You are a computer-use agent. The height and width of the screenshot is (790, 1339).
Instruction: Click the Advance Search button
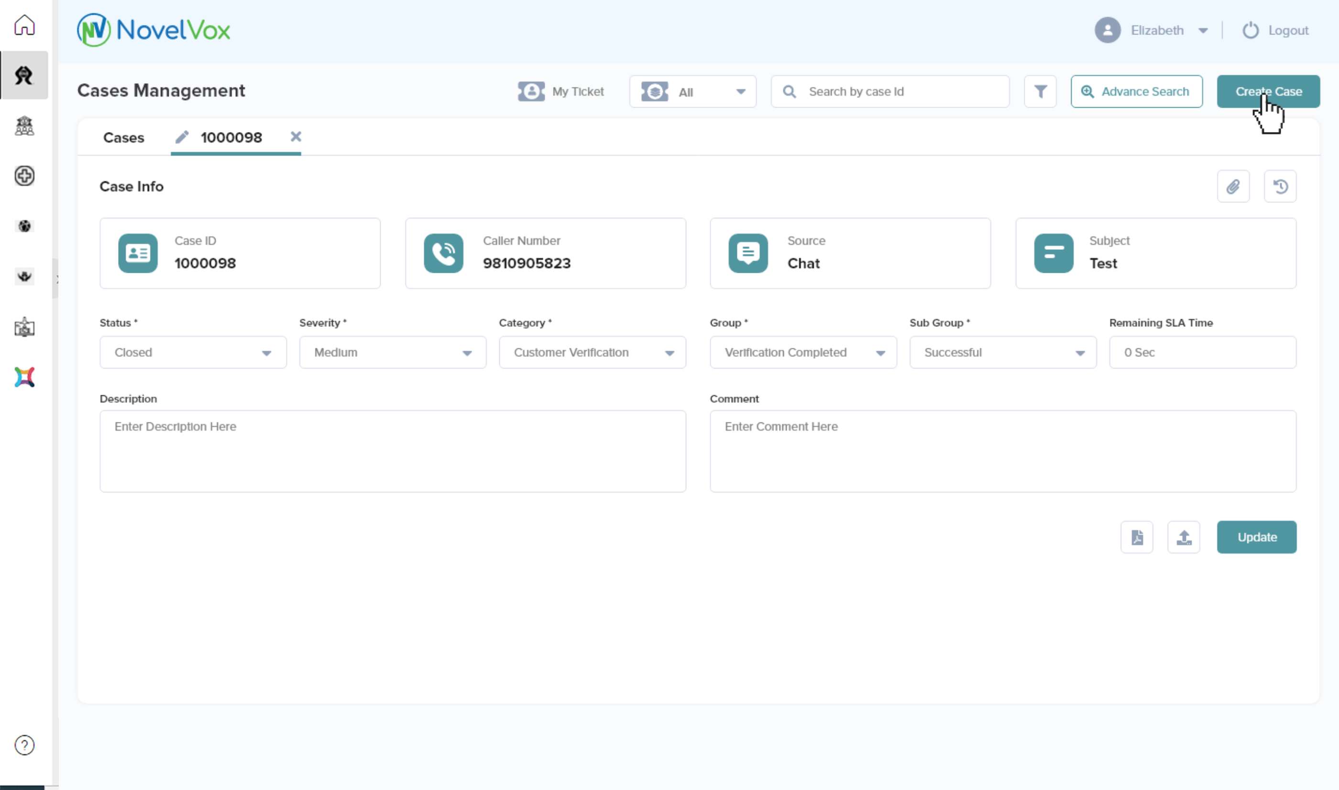1136,91
